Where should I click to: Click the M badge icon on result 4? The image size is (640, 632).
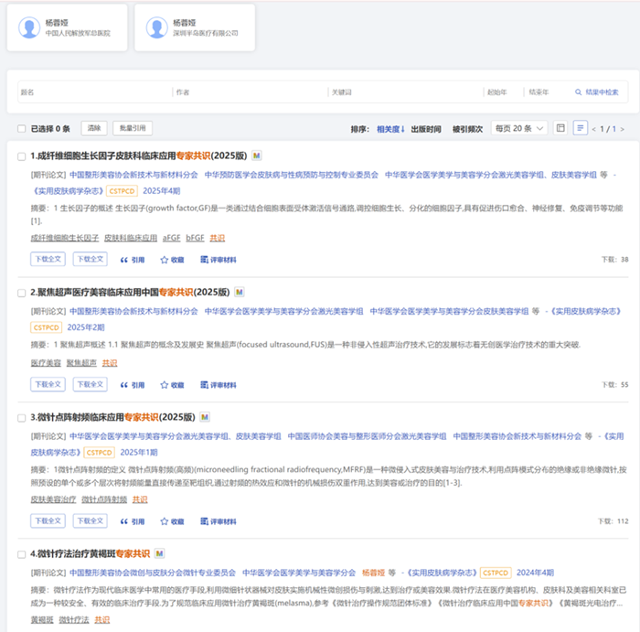coord(160,553)
